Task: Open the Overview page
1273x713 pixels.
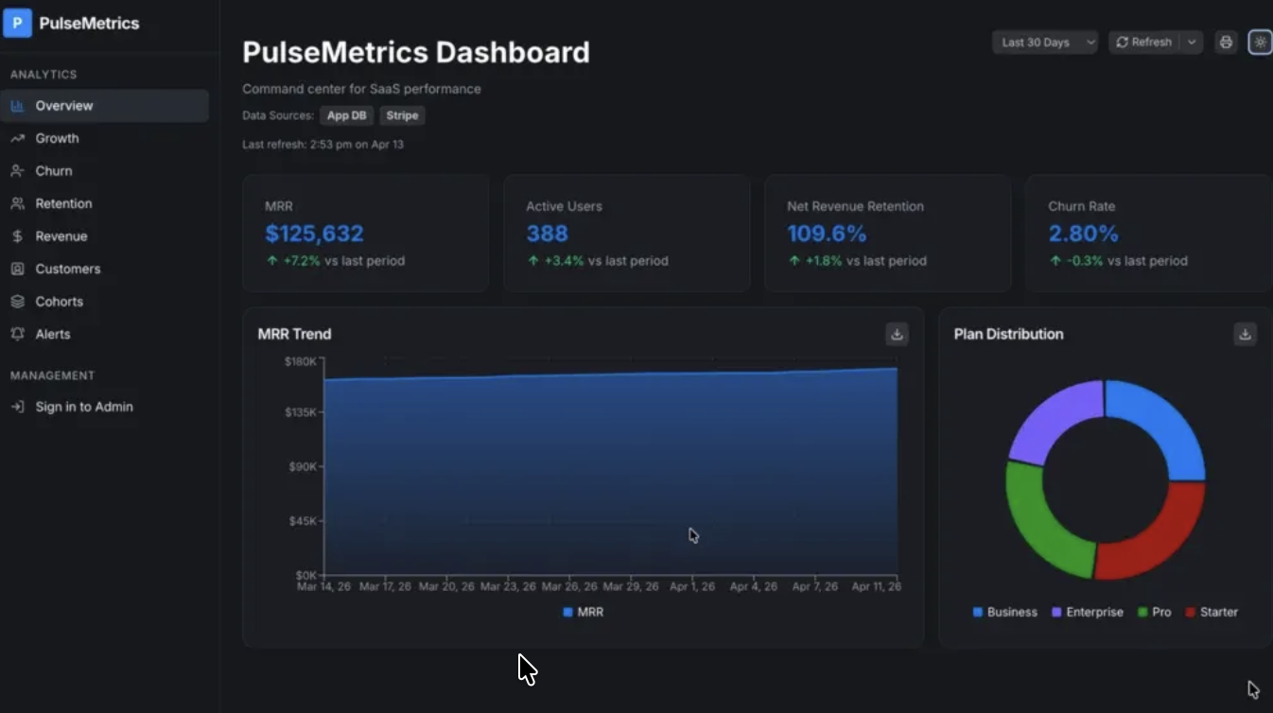Action: coord(104,106)
